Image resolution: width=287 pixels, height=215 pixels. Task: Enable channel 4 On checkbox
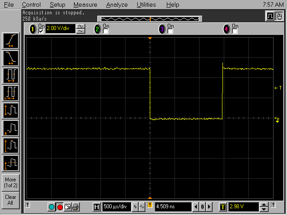(x=235, y=31)
